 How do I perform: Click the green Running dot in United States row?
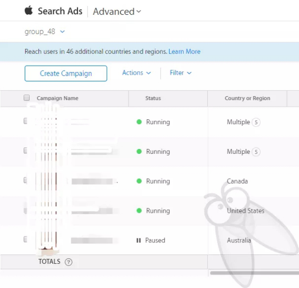139,211
